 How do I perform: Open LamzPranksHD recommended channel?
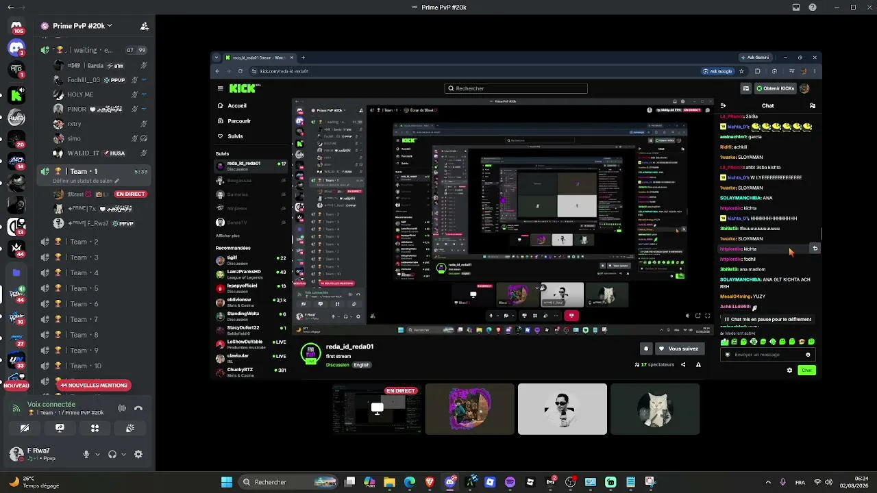[251, 275]
